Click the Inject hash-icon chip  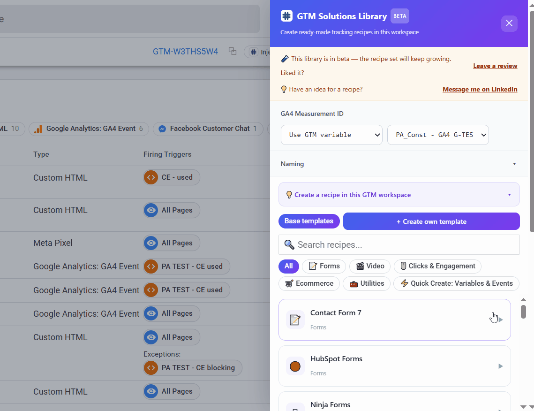tap(258, 52)
